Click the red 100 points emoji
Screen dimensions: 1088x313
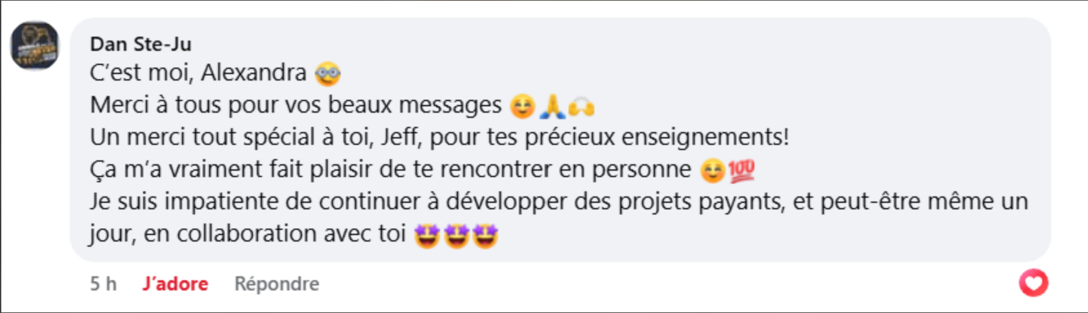(x=741, y=171)
